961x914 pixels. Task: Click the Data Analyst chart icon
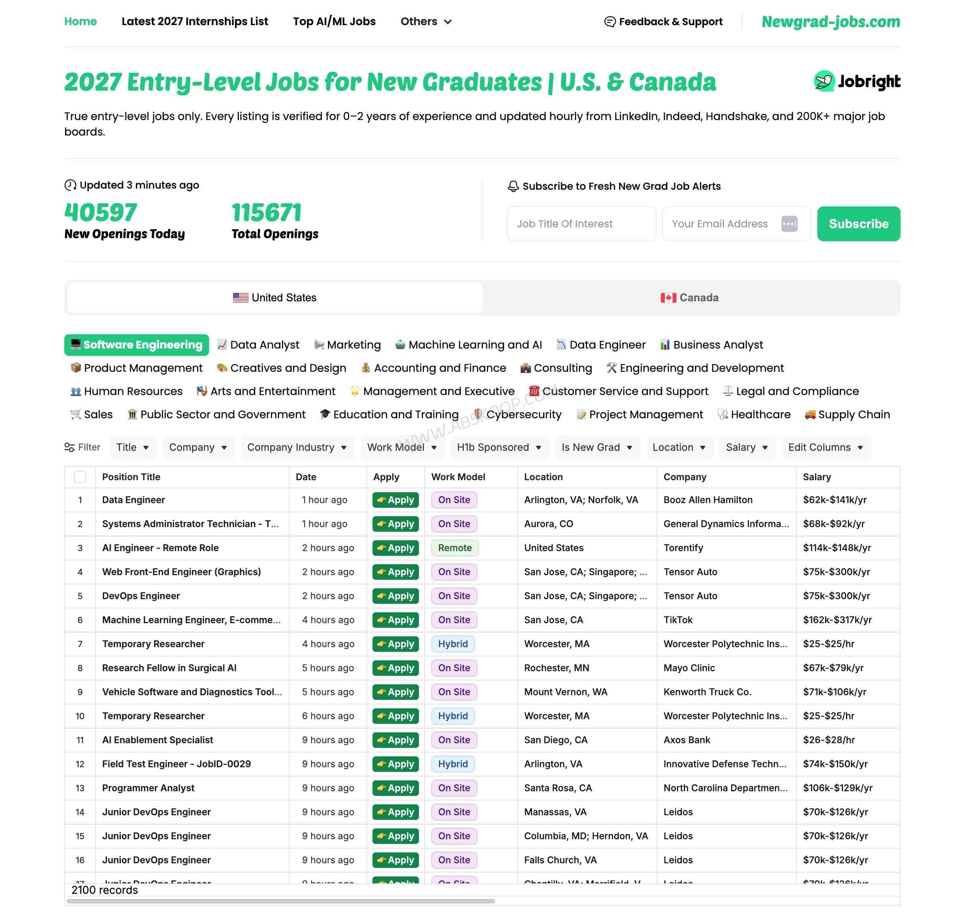tap(222, 344)
